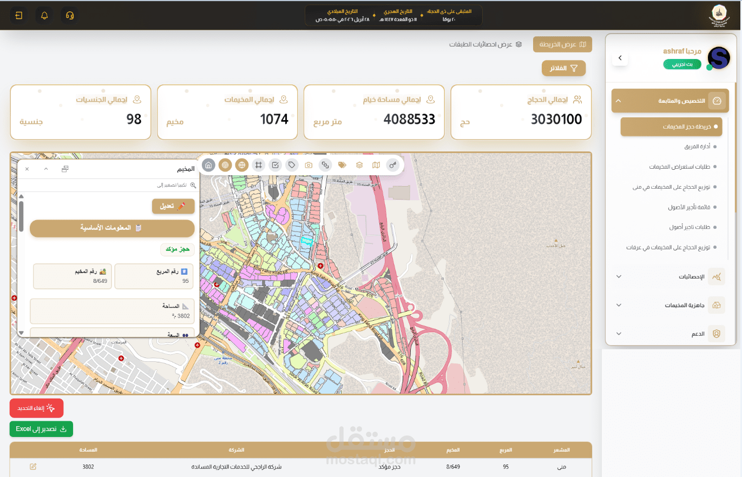Screen dimensions: 742x477
Task: Click the folded map icon in map toolbar
Action: point(376,165)
